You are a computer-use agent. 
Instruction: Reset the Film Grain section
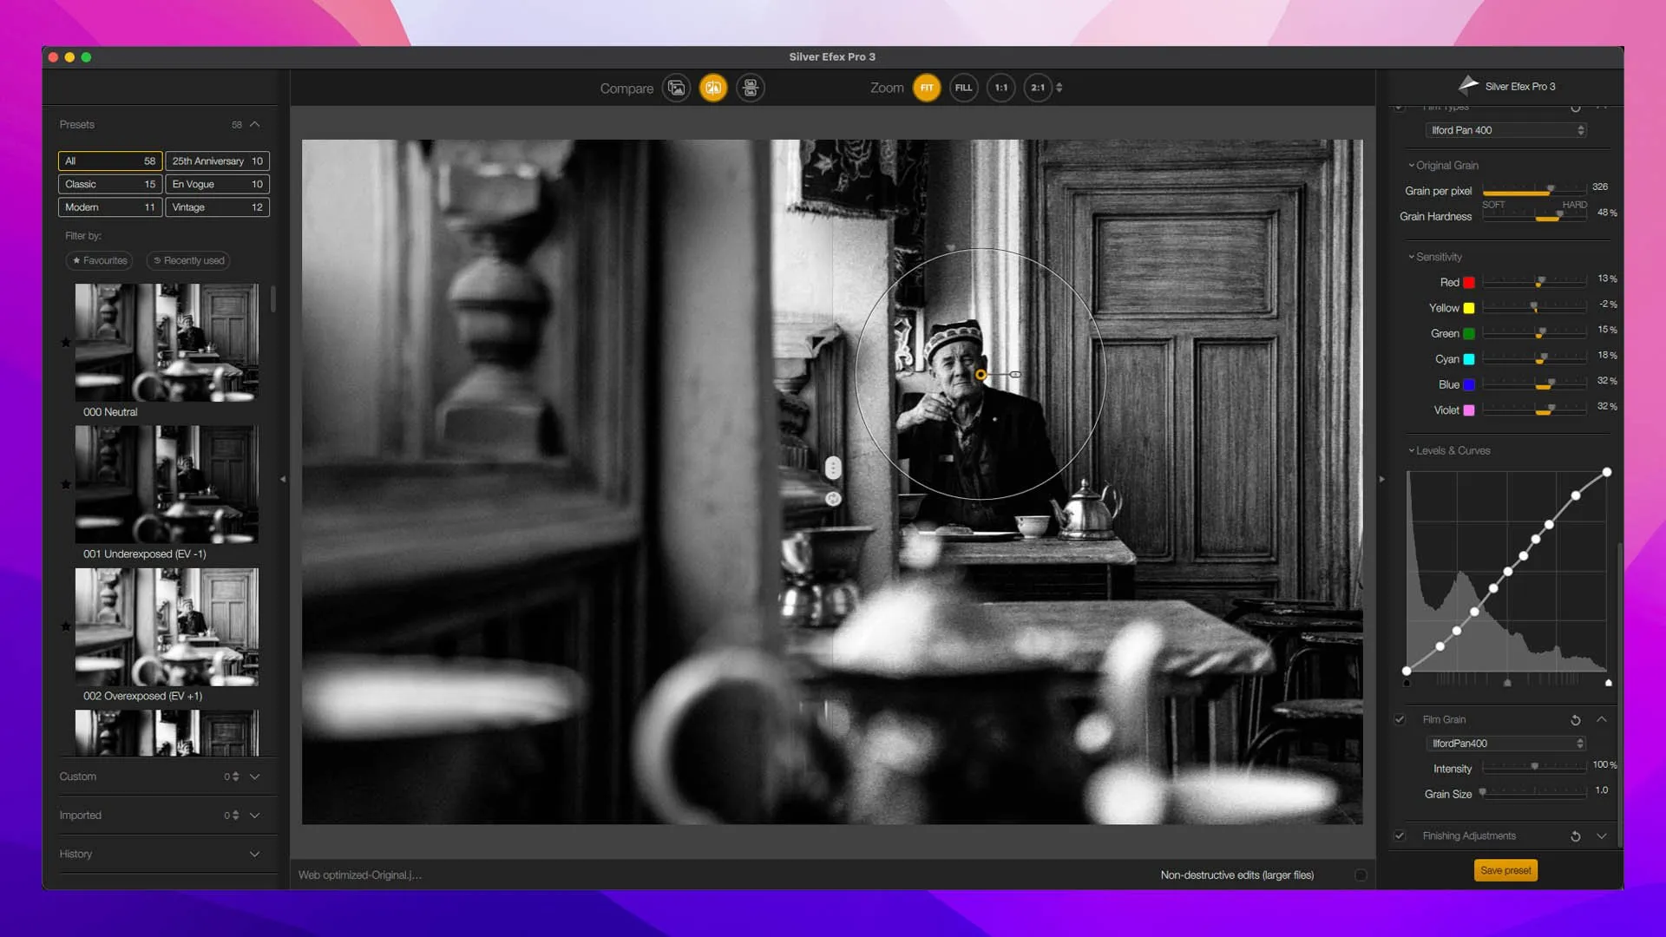(1576, 720)
